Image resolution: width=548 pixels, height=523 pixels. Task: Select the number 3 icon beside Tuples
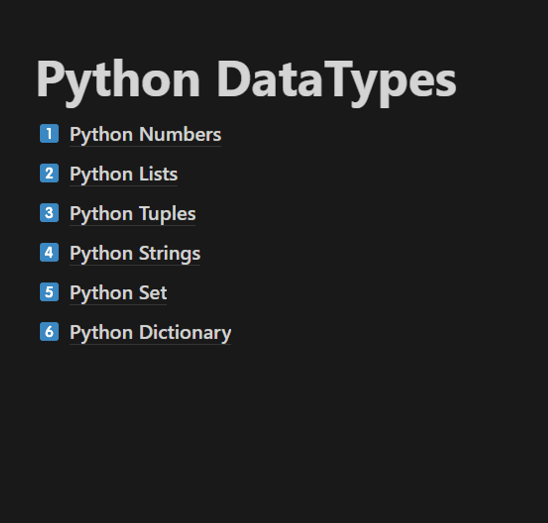[x=49, y=213]
